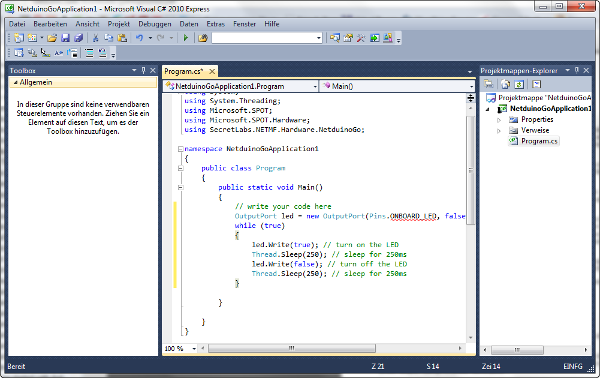Open the Debuggen menu
The height and width of the screenshot is (378, 600).
click(x=155, y=24)
